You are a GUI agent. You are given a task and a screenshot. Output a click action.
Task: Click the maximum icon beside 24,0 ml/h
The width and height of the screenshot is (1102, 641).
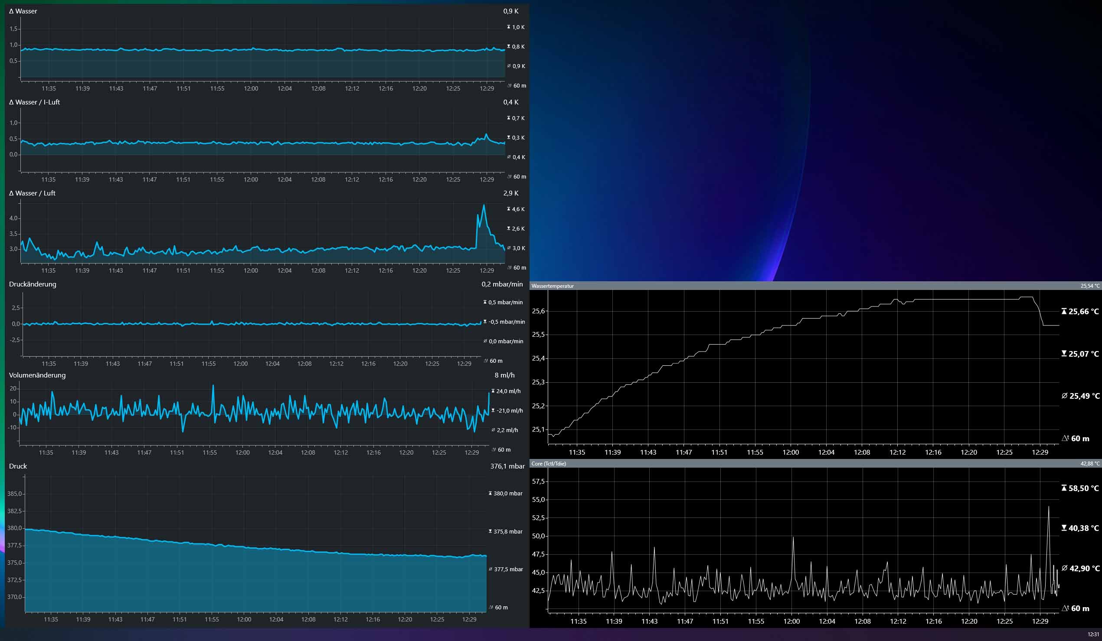coord(493,391)
